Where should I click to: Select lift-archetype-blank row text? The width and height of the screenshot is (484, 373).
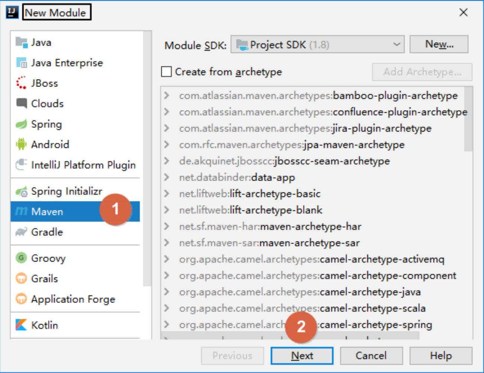[251, 210]
